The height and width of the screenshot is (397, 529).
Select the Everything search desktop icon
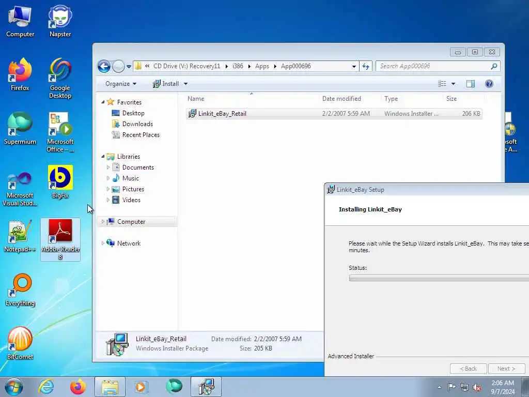tap(20, 289)
